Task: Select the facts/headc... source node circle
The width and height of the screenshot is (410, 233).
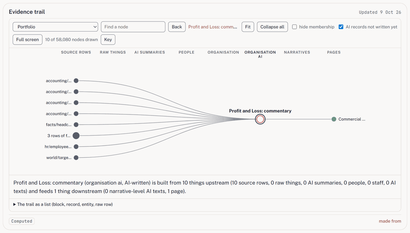Action: click(76, 125)
